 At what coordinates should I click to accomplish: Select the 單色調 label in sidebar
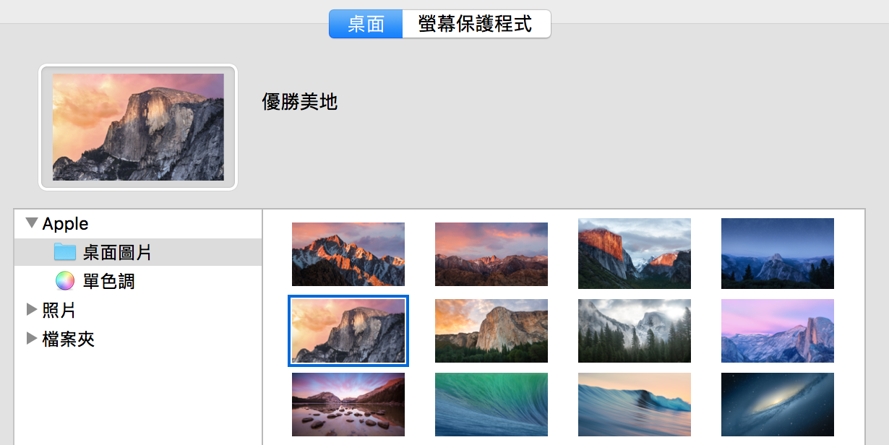[x=108, y=282]
